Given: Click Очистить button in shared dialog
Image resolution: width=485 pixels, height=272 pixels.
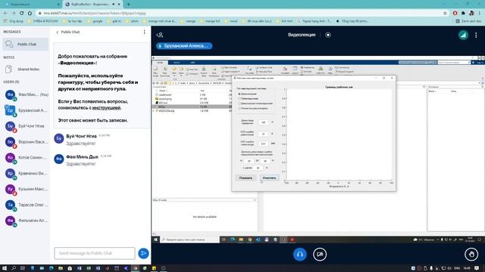Looking at the screenshot, I should point(270,178).
